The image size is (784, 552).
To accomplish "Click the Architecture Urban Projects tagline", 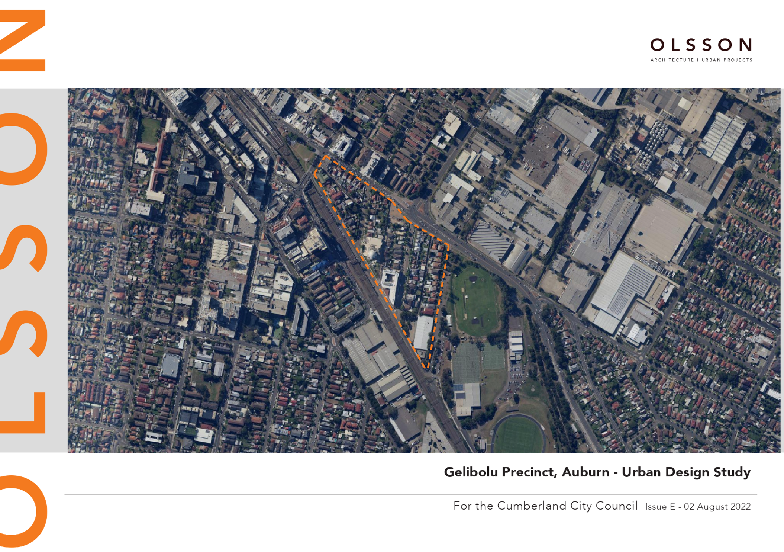I will pyautogui.click(x=701, y=60).
